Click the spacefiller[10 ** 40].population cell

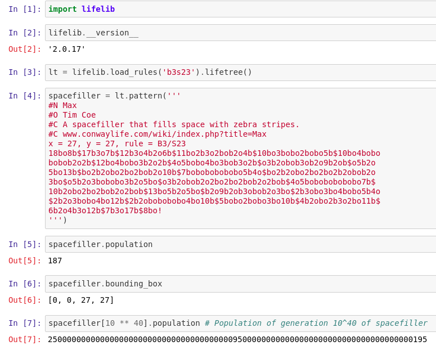click(241, 324)
